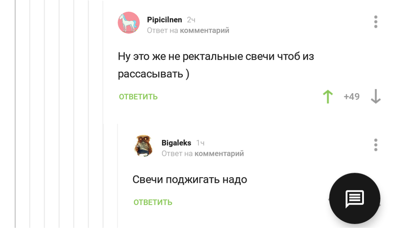
Task: Click the '2ч' timestamp on Pipicilnen's comment
Action: pos(191,20)
